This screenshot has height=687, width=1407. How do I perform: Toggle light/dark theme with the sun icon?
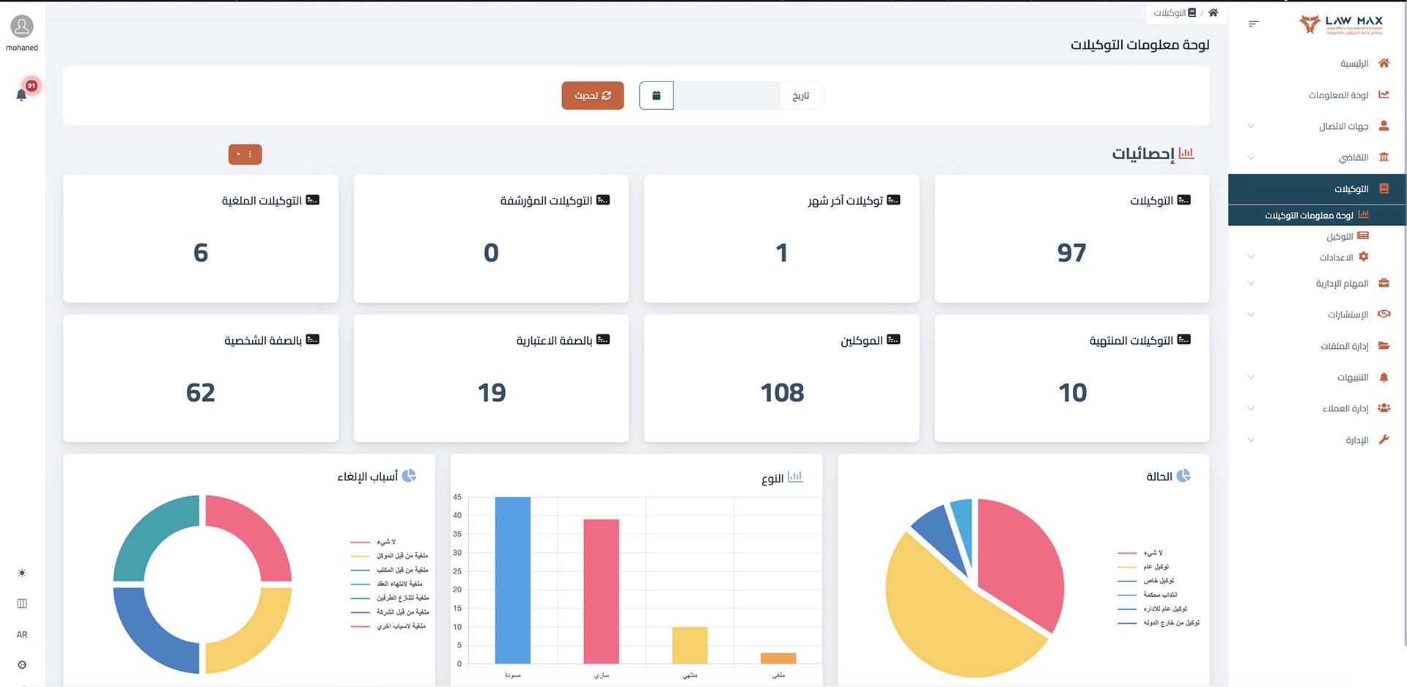pyautogui.click(x=22, y=573)
